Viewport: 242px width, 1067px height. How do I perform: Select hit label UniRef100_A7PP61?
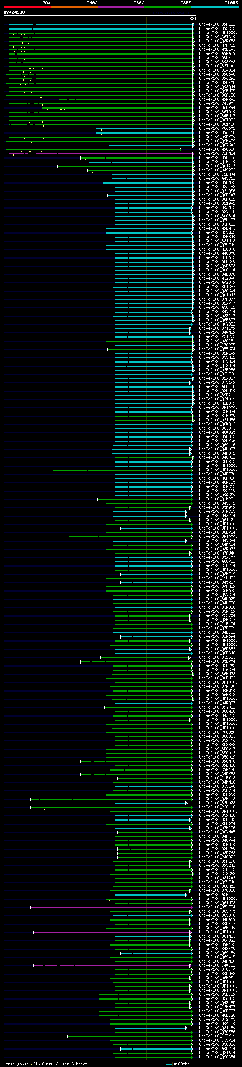coord(217,45)
